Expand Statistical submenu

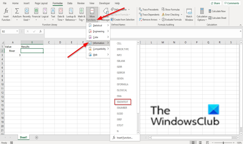click(x=98, y=25)
